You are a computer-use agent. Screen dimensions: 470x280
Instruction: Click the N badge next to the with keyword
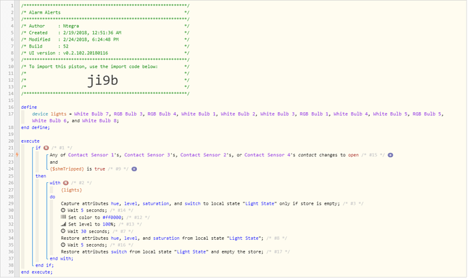65,183
